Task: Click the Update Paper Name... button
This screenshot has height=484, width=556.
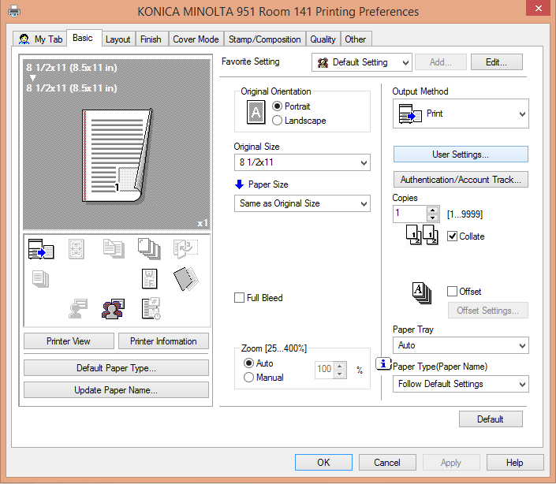Action: [116, 390]
